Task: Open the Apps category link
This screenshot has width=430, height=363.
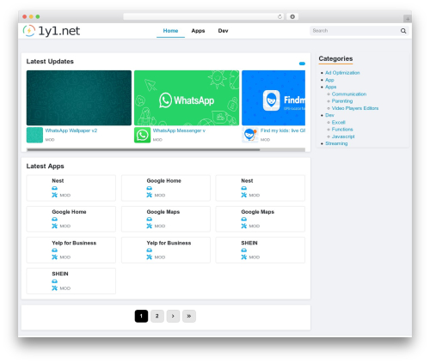Action: pyautogui.click(x=330, y=87)
